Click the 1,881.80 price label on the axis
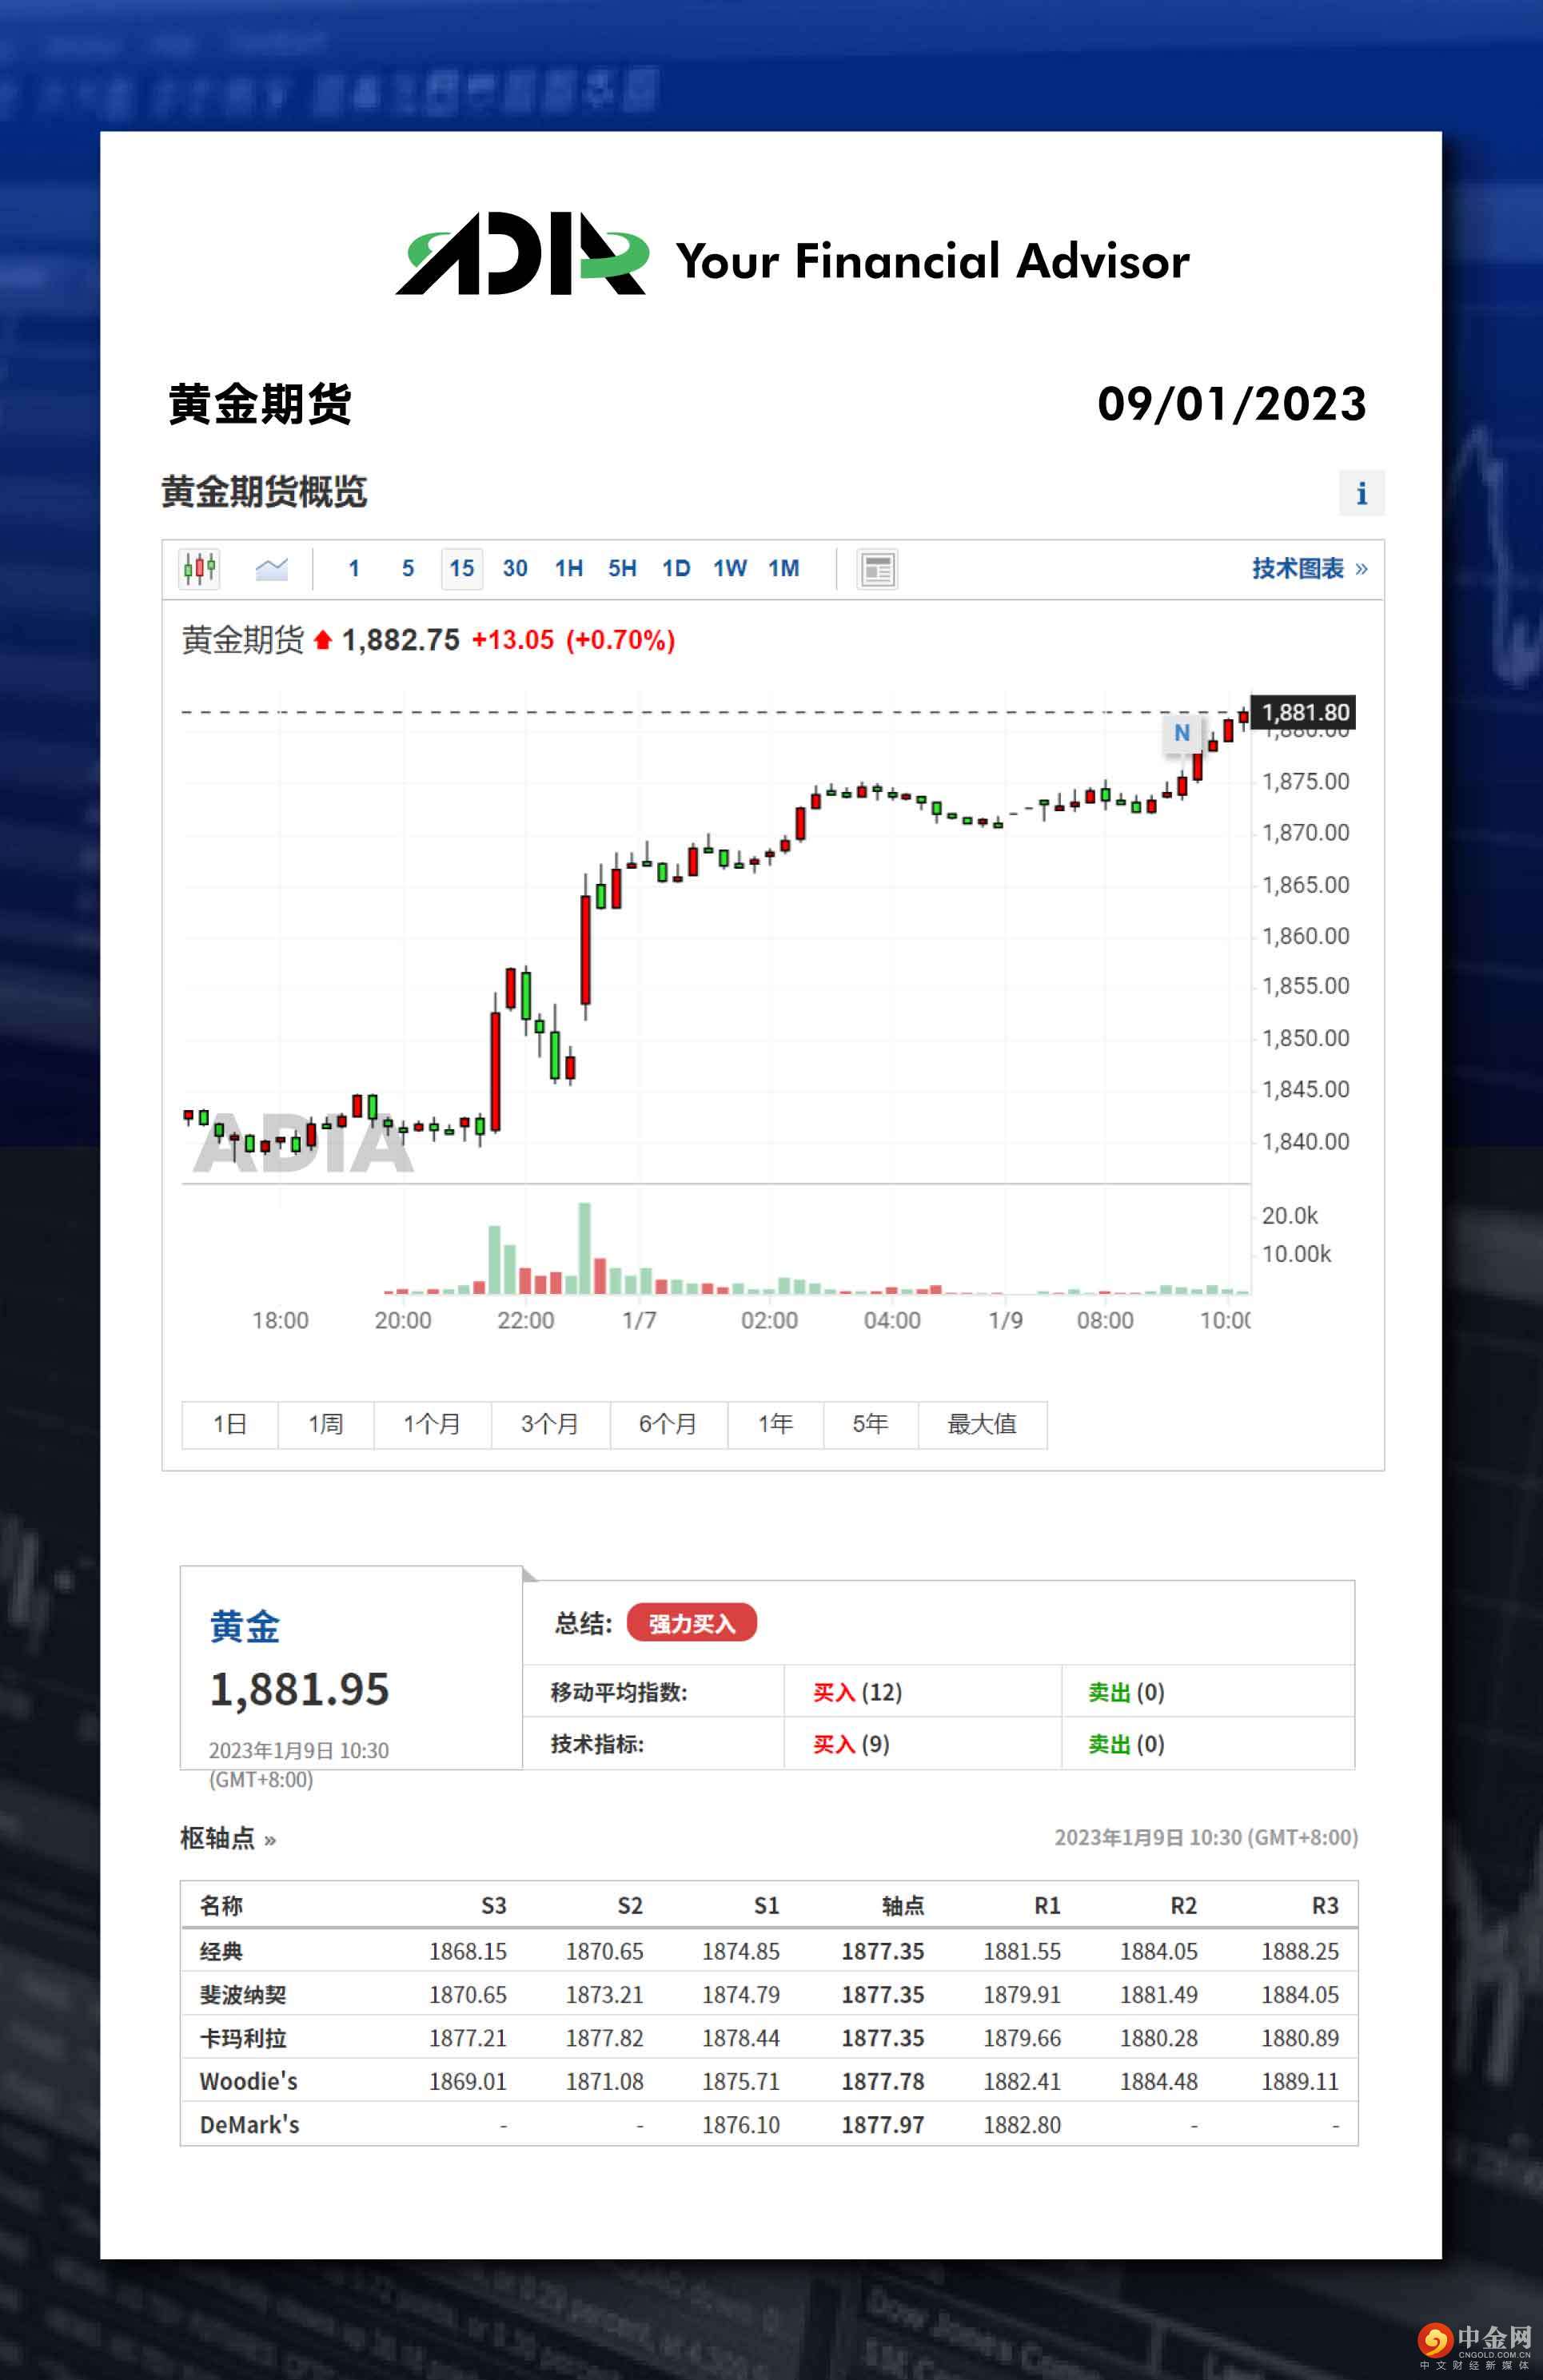The width and height of the screenshot is (1543, 2380). [x=1303, y=712]
